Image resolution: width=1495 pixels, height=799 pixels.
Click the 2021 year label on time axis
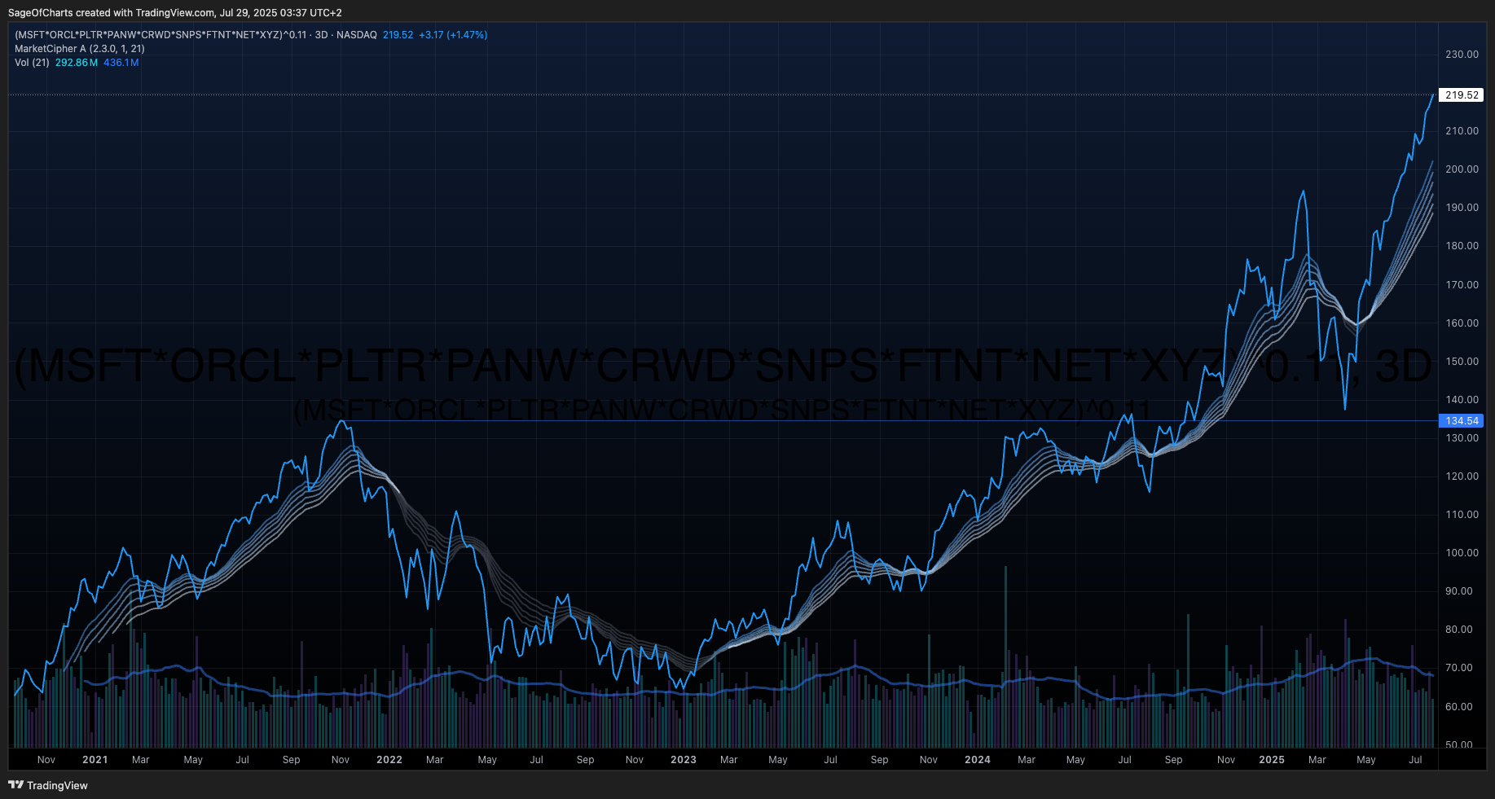pyautogui.click(x=95, y=760)
